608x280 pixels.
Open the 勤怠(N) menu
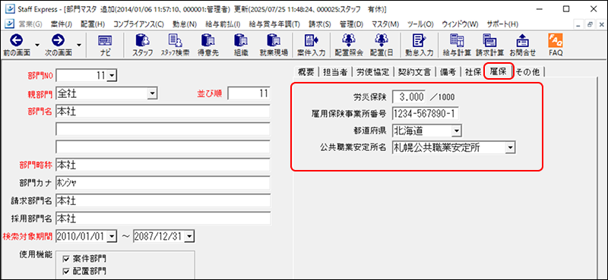(185, 24)
